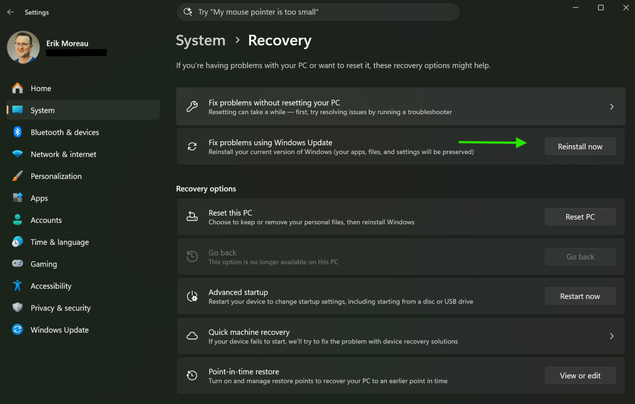Select the Apps label in sidebar

(39, 198)
